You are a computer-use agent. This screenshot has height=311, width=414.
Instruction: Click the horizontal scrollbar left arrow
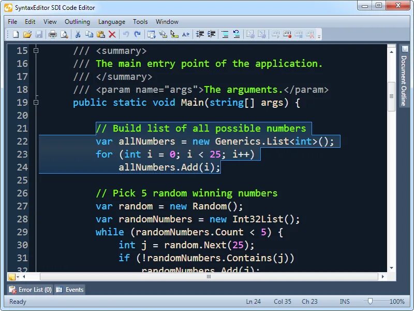[x=24, y=277]
